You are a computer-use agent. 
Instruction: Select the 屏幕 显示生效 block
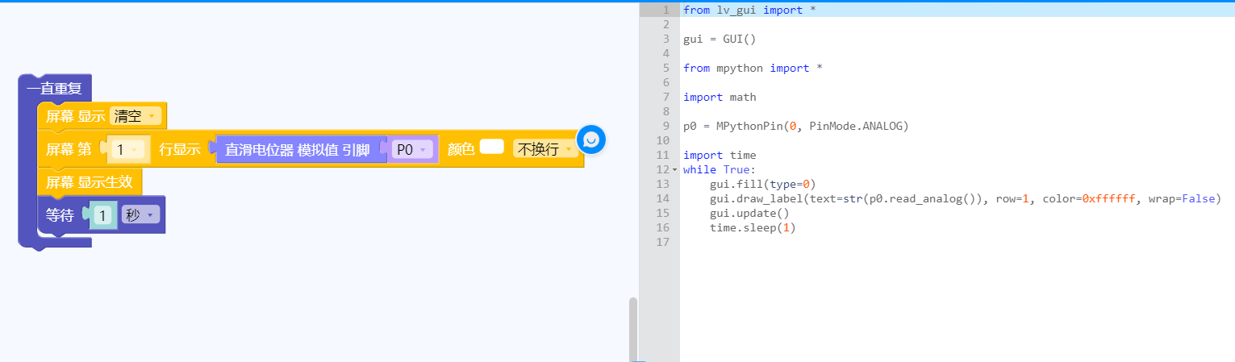(90, 182)
